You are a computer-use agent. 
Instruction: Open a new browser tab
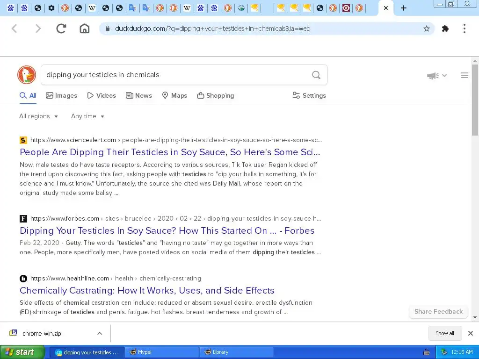[x=404, y=8]
